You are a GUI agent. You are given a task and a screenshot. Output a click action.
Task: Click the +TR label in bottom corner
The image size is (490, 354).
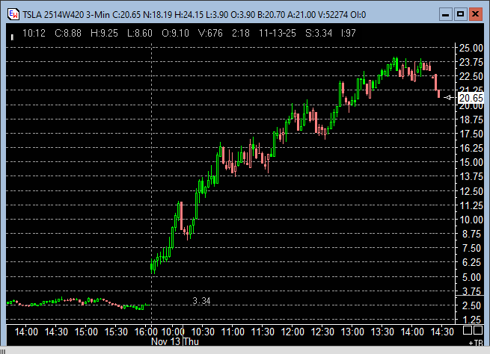(x=476, y=342)
